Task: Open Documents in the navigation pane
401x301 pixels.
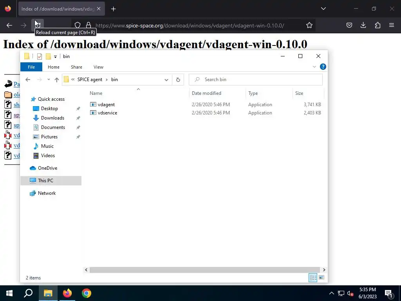Action: tap(53, 127)
